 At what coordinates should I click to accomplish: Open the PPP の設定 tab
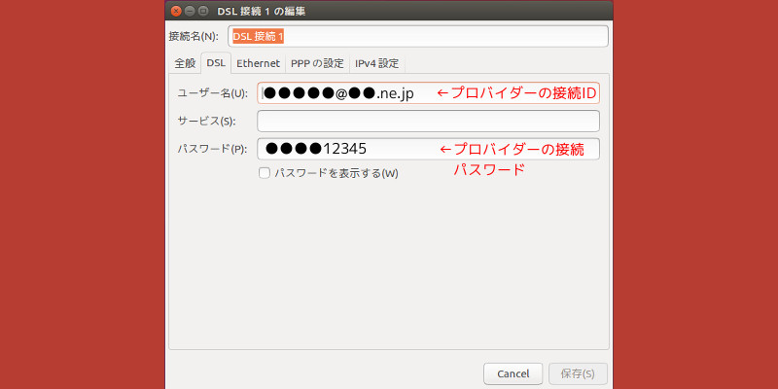coord(318,63)
